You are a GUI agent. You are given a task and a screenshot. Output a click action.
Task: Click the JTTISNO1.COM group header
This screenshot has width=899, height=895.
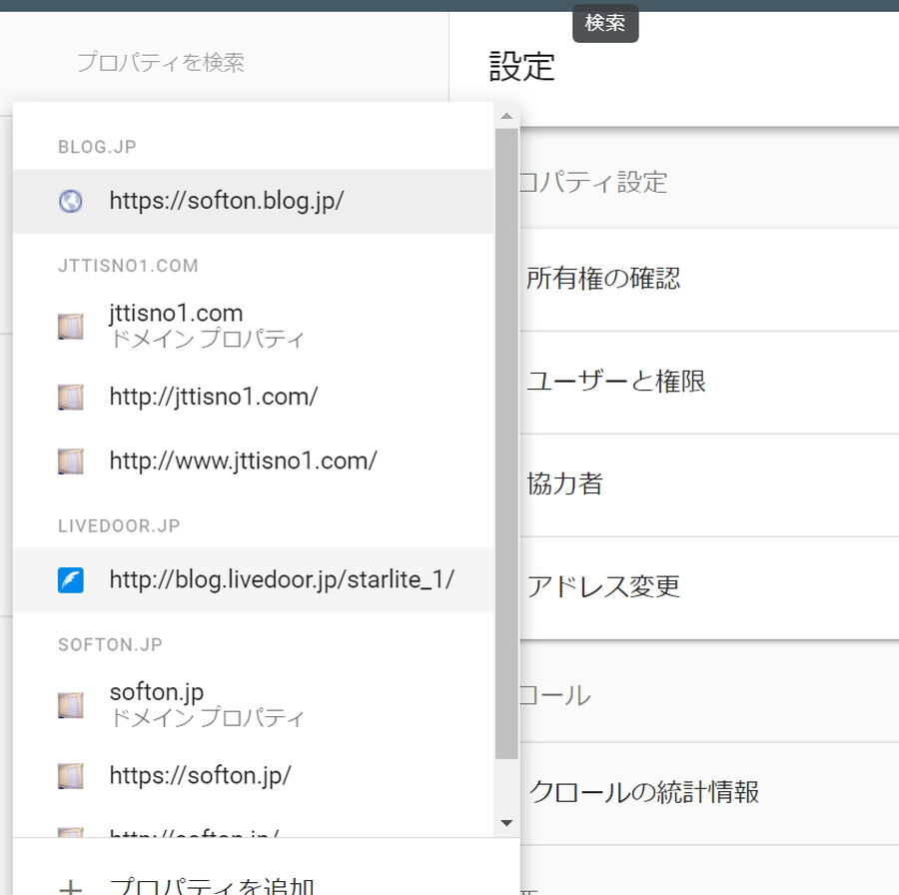[128, 266]
